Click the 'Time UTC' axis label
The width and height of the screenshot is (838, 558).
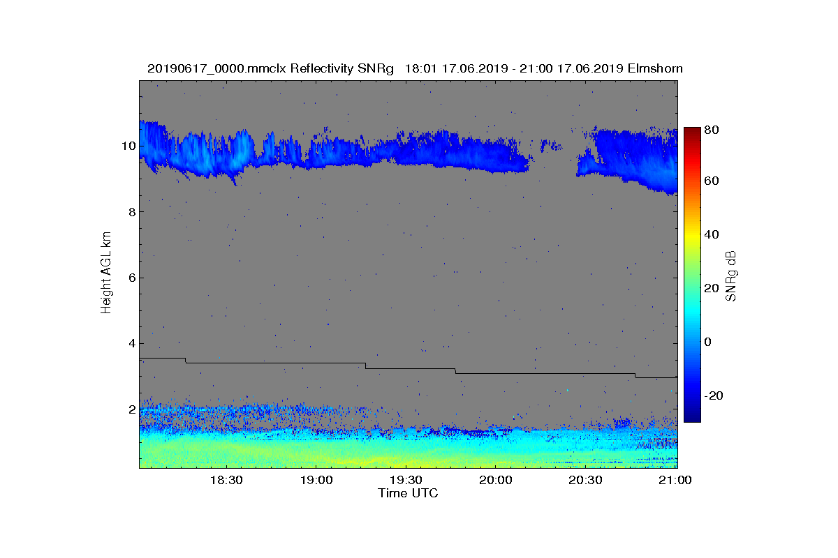[409, 493]
